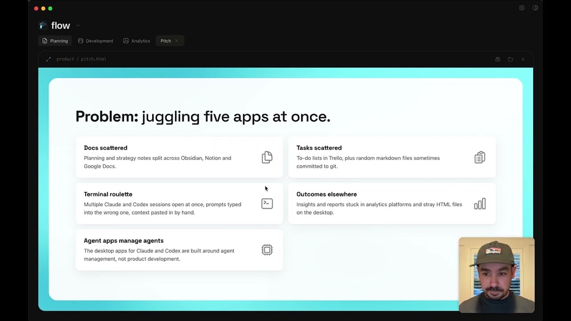Click the product / pitch.html breadcrumb path
The height and width of the screenshot is (321, 571).
tap(81, 59)
